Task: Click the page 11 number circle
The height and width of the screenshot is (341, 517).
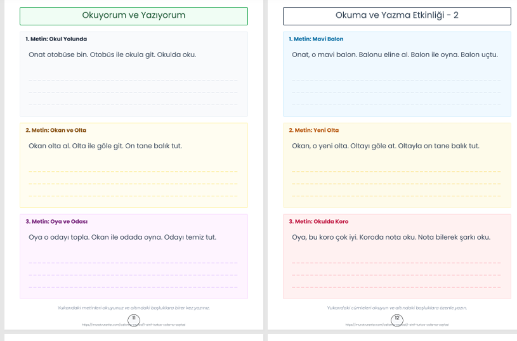Action: 134,318
